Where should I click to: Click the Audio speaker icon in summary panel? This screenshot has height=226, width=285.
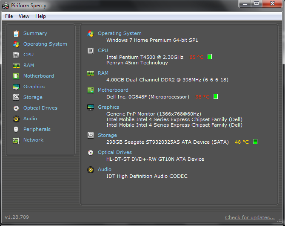91,170
